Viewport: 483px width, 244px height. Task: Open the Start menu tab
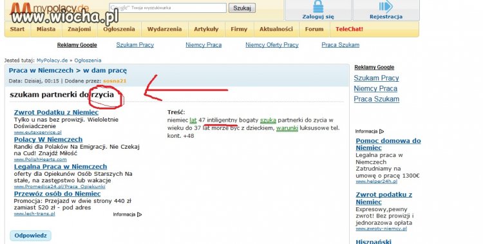tap(17, 29)
